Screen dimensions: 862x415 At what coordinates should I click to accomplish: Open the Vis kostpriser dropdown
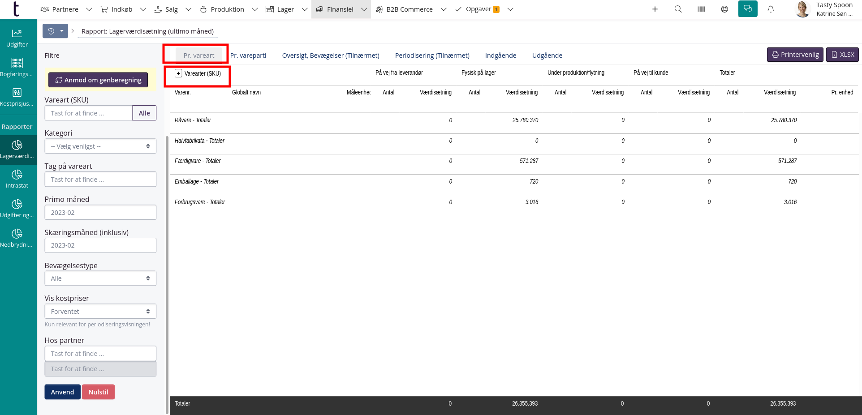point(100,312)
